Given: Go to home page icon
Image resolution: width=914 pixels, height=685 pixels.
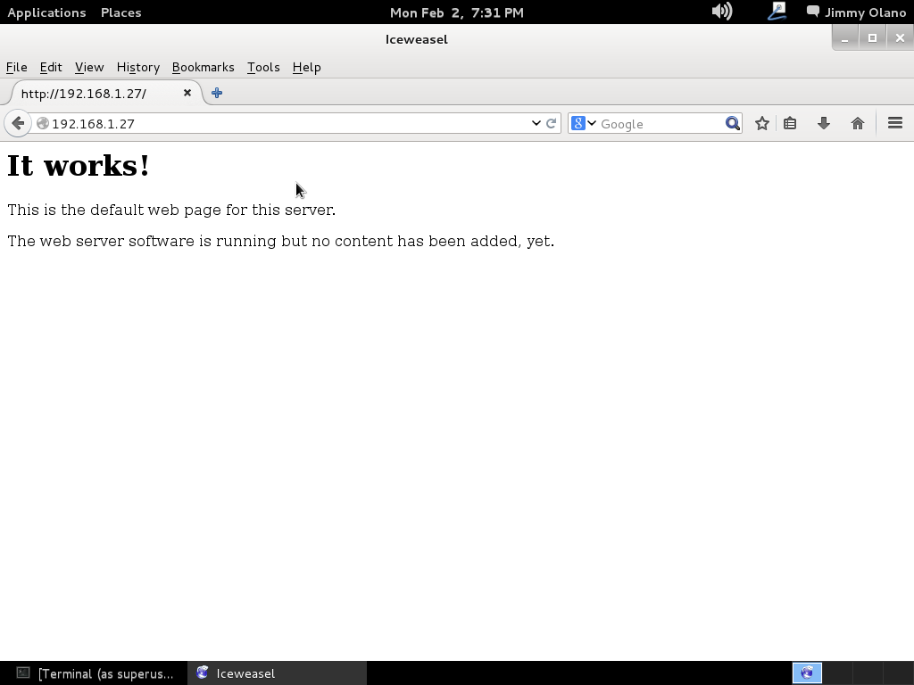Looking at the screenshot, I should point(857,123).
